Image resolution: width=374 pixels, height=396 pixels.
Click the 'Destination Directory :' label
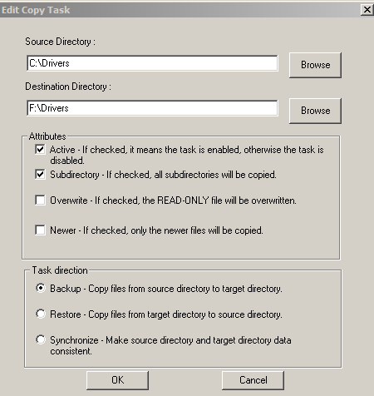click(x=68, y=87)
